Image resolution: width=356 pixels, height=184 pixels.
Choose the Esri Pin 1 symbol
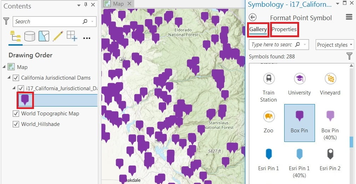click(x=269, y=160)
